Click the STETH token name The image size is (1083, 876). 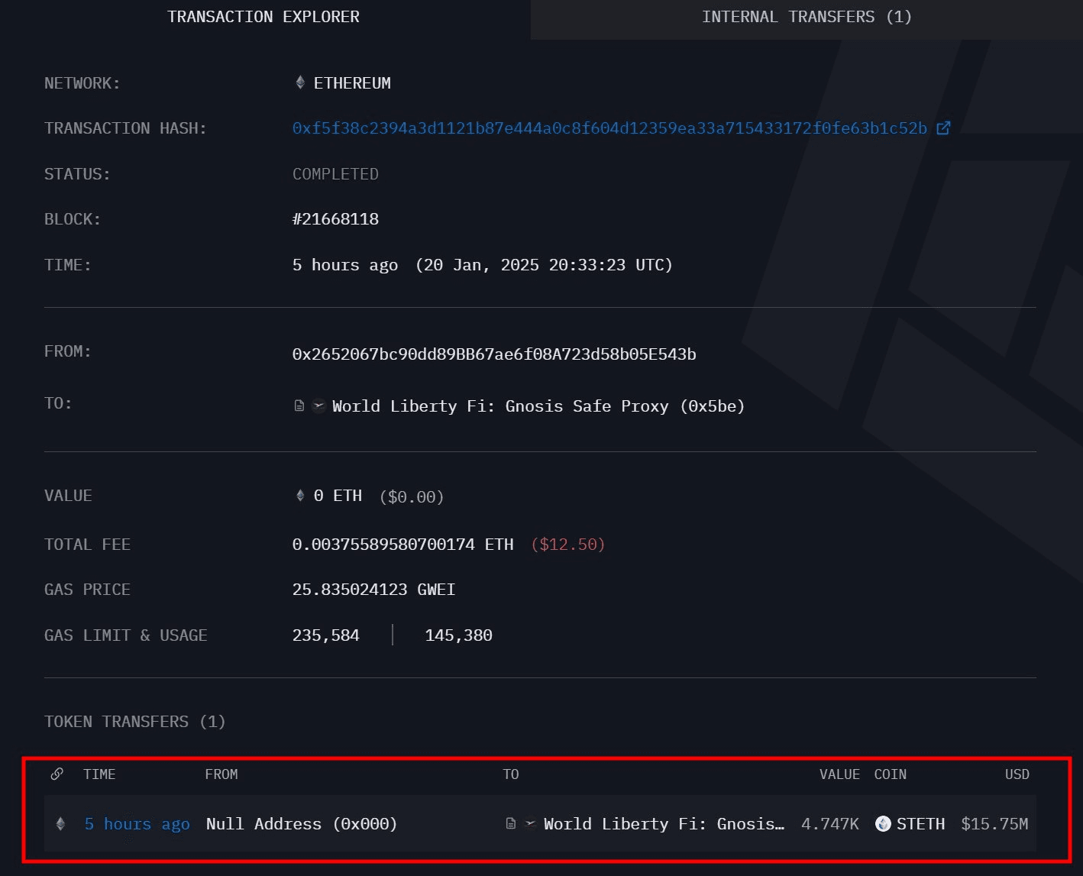(920, 824)
